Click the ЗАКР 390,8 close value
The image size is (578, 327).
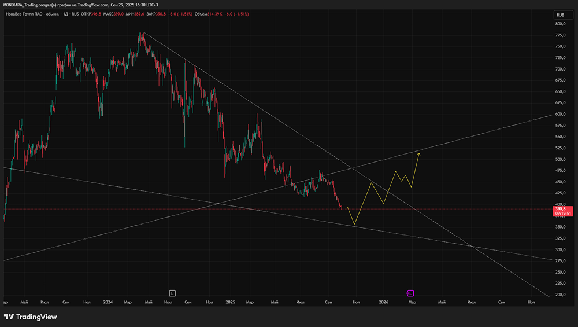156,14
